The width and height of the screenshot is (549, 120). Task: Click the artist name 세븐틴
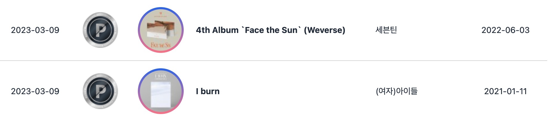point(386,30)
